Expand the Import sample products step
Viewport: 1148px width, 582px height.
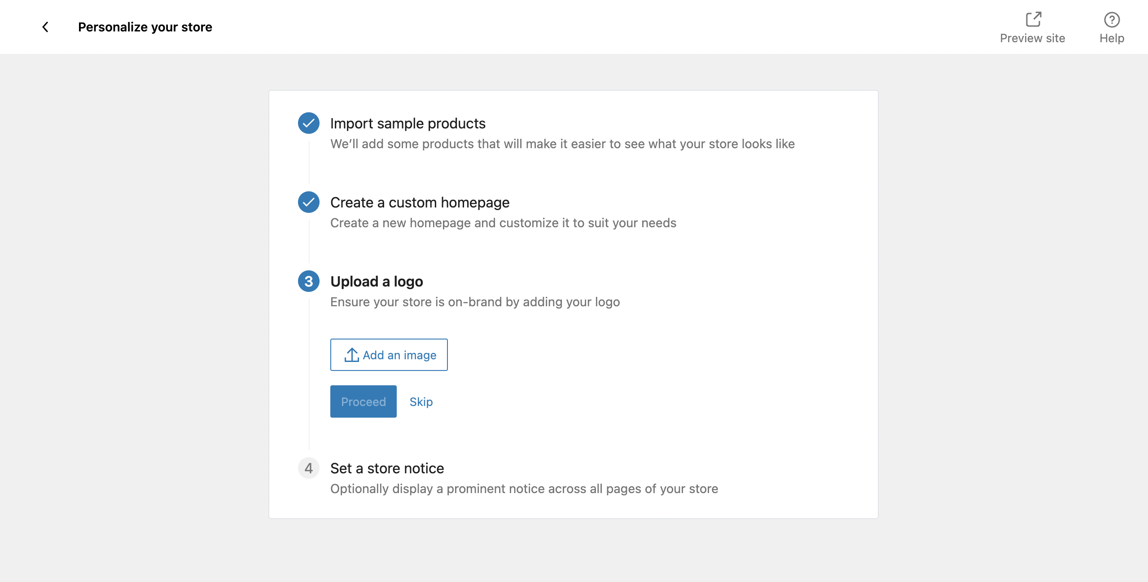click(407, 123)
